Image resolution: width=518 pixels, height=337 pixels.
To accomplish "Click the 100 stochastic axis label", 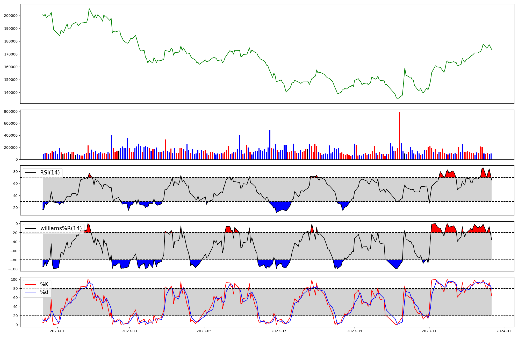I will pyautogui.click(x=14, y=279).
